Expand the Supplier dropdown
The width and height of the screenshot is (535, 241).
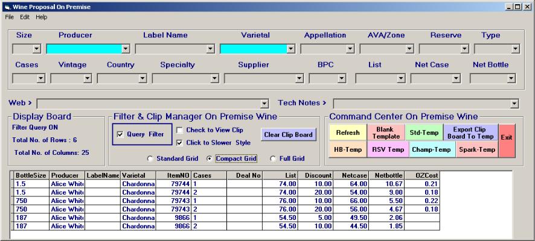pos(300,79)
